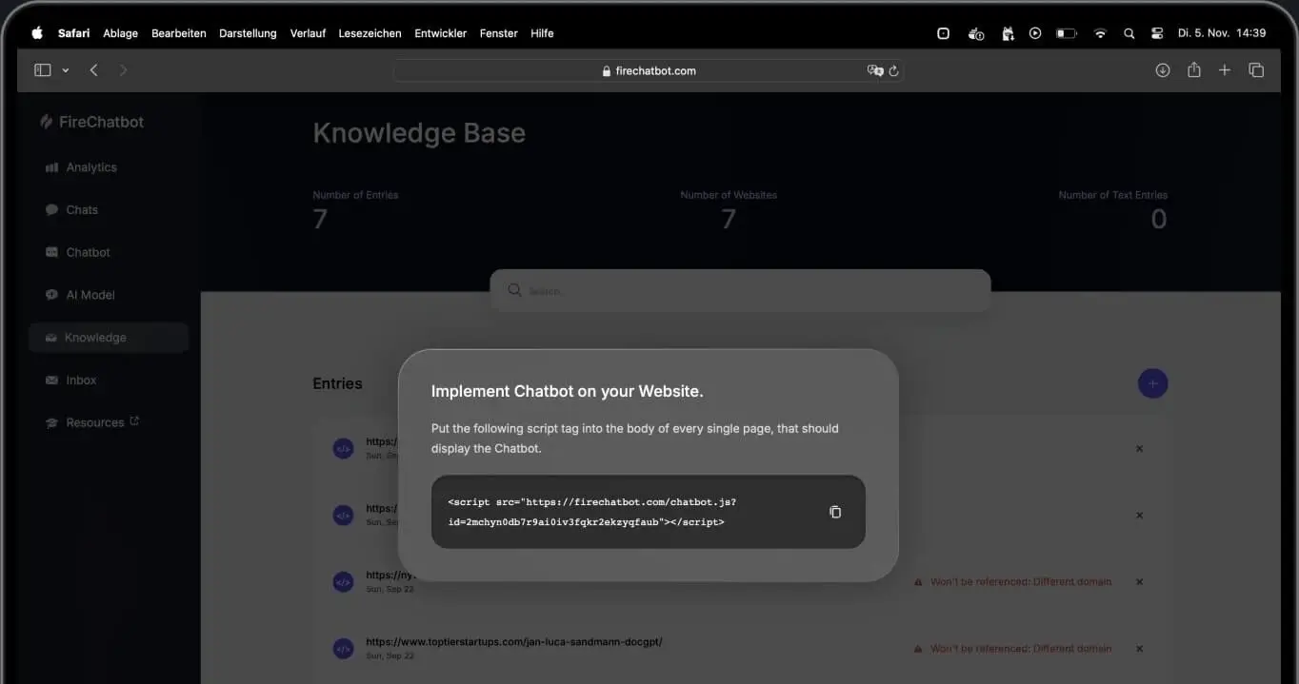Click warning on the toptierstartups entry
Viewport: 1299px width, 684px height.
(x=1012, y=649)
